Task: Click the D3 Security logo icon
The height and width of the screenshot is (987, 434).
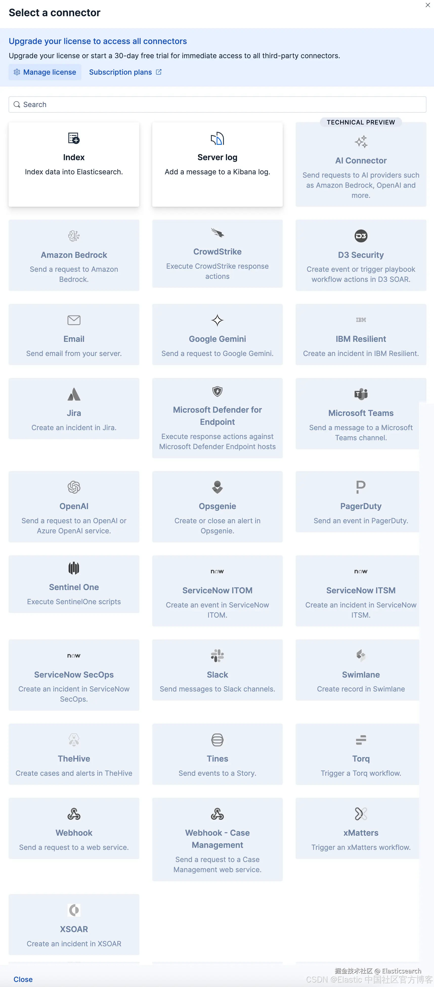Action: pyautogui.click(x=361, y=236)
